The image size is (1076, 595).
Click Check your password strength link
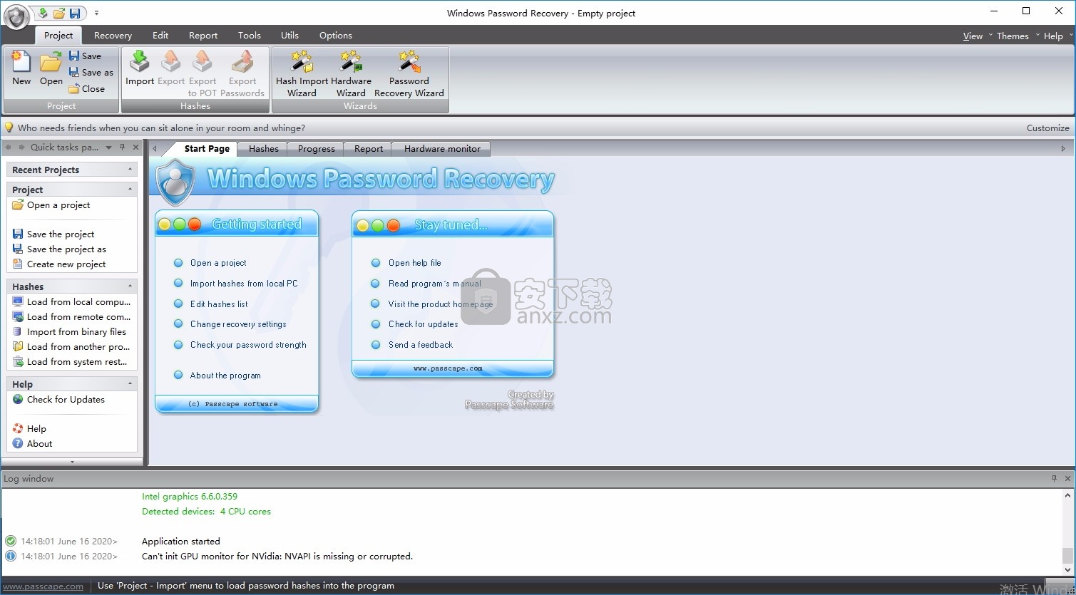(248, 344)
